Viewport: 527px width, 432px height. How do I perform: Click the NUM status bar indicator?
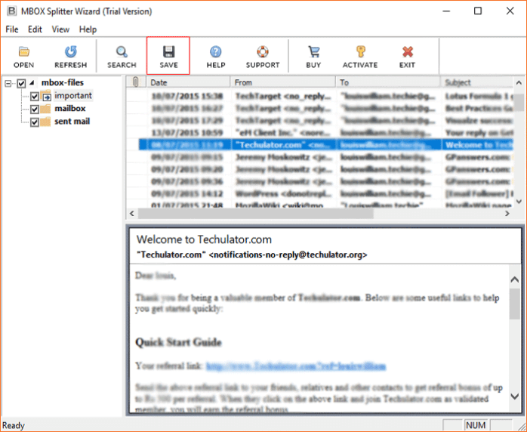(x=476, y=425)
